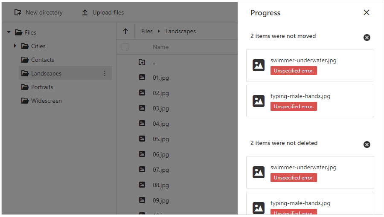Click the Name column header
The height and width of the screenshot is (217, 384).
[x=160, y=47]
